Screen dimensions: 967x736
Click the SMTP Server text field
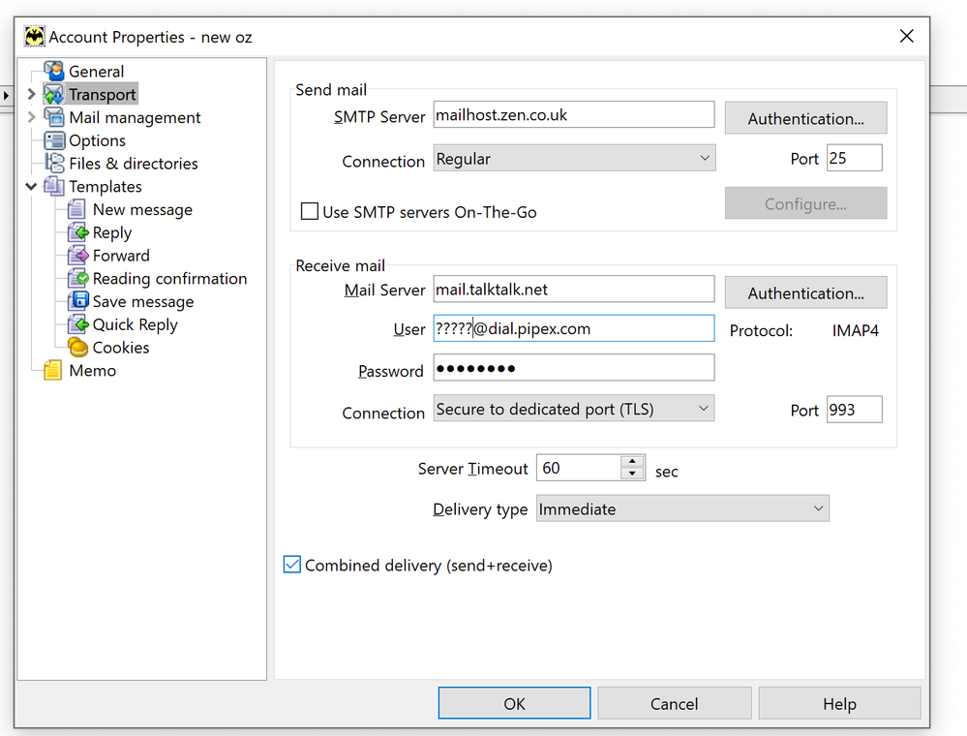point(573,115)
